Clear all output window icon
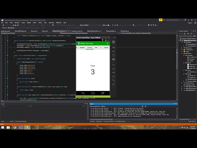This screenshot has width=197, height=148. click(x=142, y=106)
